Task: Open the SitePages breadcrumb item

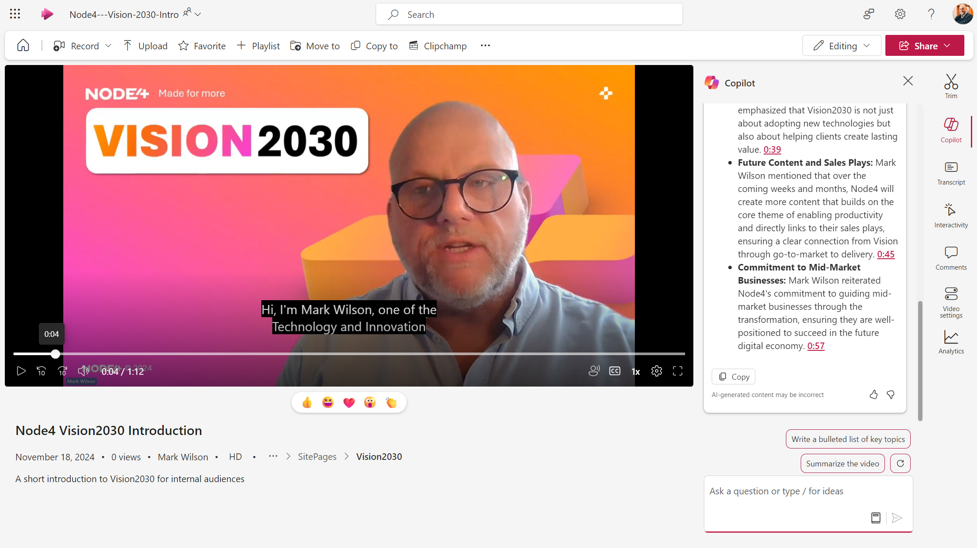Action: coord(317,456)
